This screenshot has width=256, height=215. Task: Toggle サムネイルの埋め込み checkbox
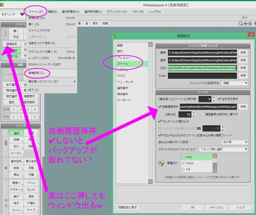pyautogui.click(x=160, y=121)
